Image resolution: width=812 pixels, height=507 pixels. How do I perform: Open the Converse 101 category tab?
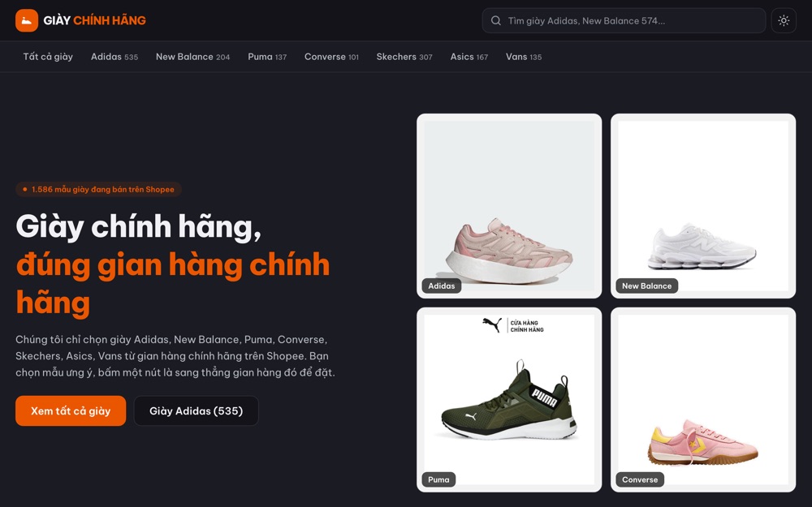[x=331, y=57]
